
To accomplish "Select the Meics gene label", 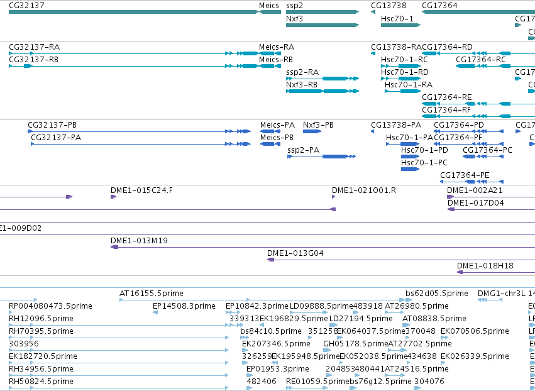I will coord(269,6).
